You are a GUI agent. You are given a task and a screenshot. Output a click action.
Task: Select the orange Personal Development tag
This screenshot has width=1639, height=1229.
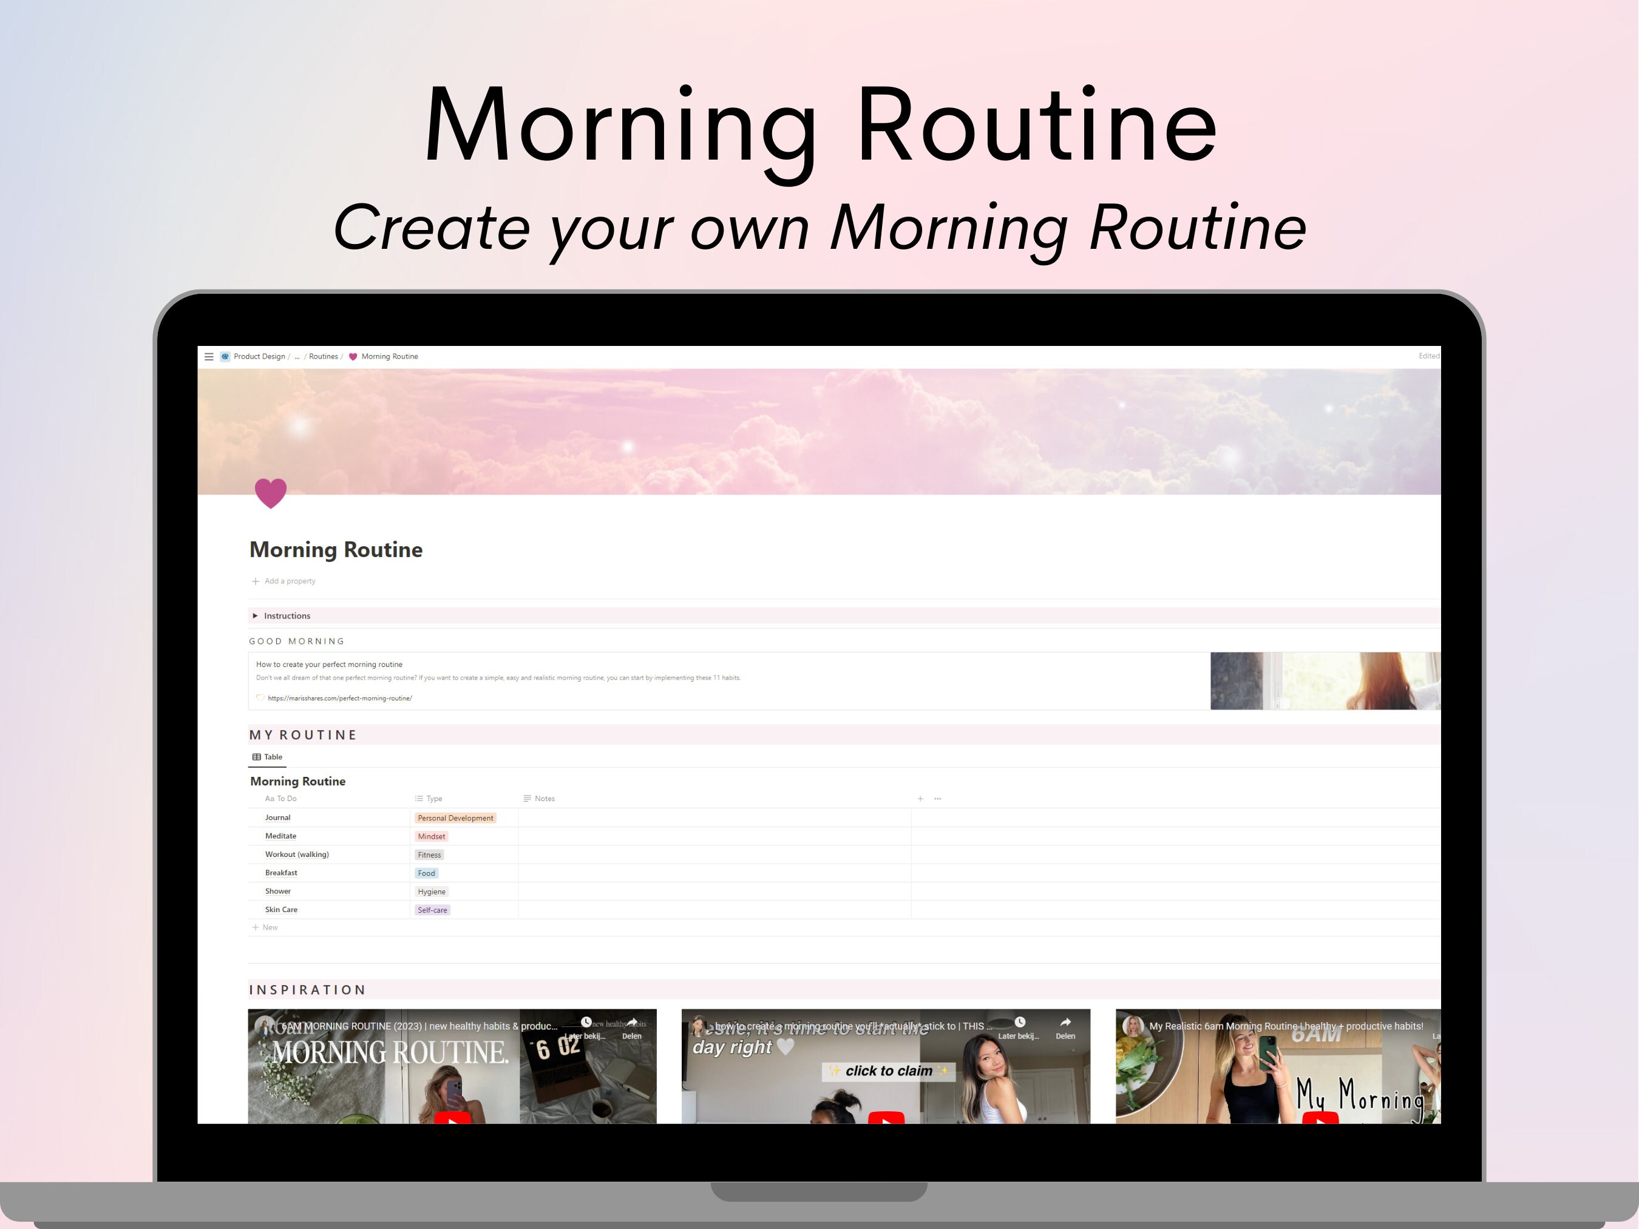(455, 818)
